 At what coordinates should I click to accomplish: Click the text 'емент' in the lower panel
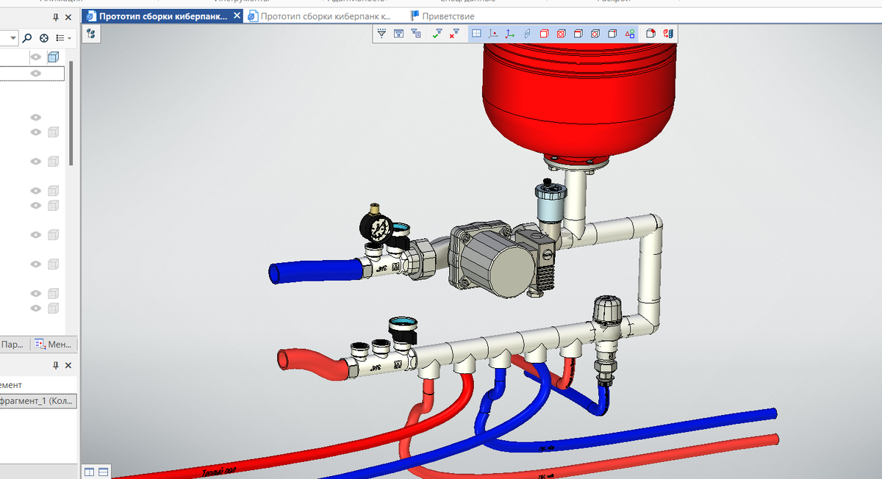coord(11,384)
